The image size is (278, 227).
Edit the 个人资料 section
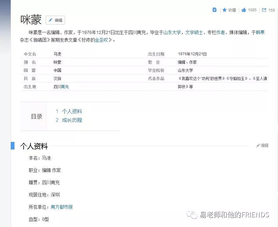tap(262, 145)
